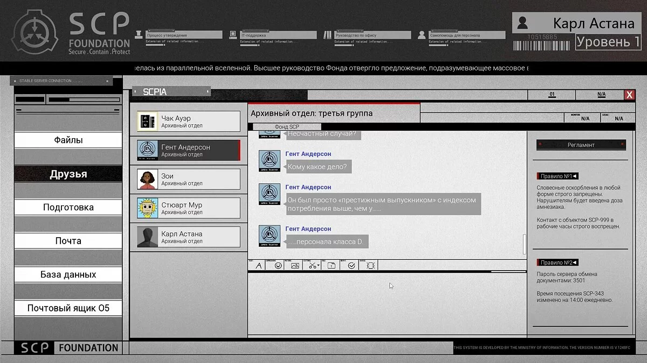Click the person icon beside Самопомощь для персонала
Screen dimensions: 647x363
[x=422, y=35]
